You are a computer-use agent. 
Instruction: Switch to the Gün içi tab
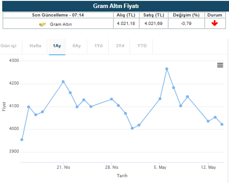9,46
